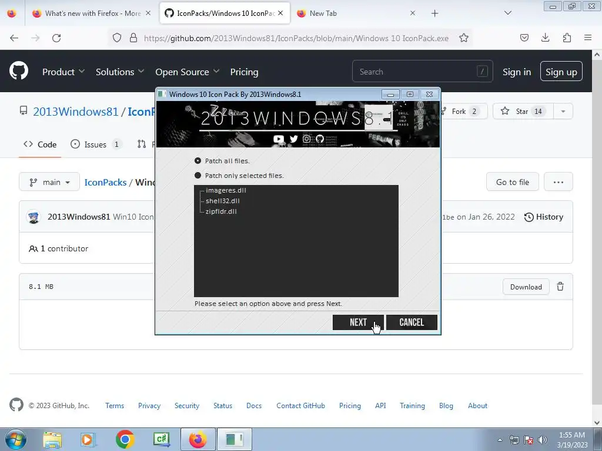Screen dimensions: 602x451
Task: Open the file History link
Action: pos(544,217)
